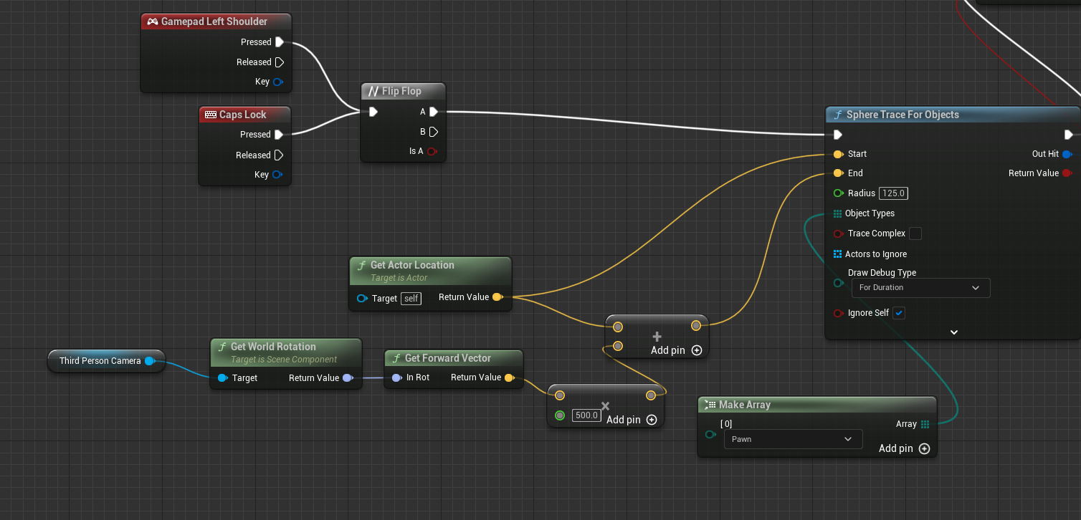Click the Object Types array pin
Screen dimensions: 1081x520
pyautogui.click(x=838, y=213)
